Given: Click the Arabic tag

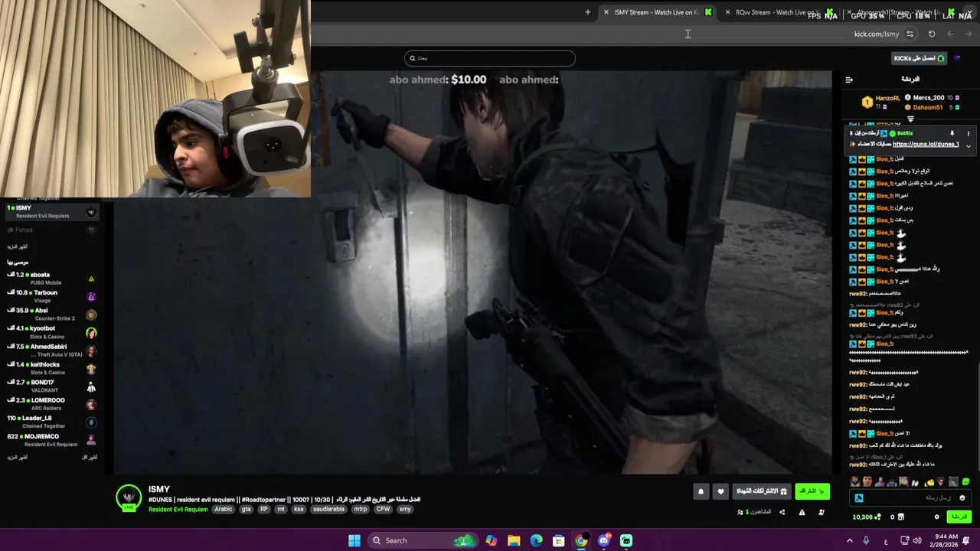Looking at the screenshot, I should pyautogui.click(x=224, y=510).
